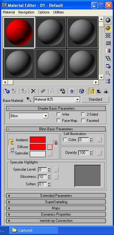Click the checkered Background icon
The height and width of the screenshot is (235, 114).
[108, 35]
